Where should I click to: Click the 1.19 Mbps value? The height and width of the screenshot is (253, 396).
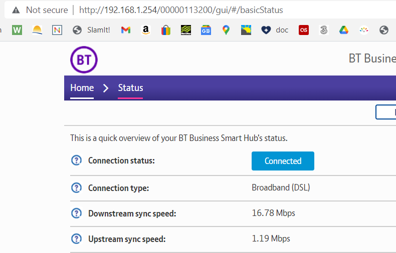271,238
